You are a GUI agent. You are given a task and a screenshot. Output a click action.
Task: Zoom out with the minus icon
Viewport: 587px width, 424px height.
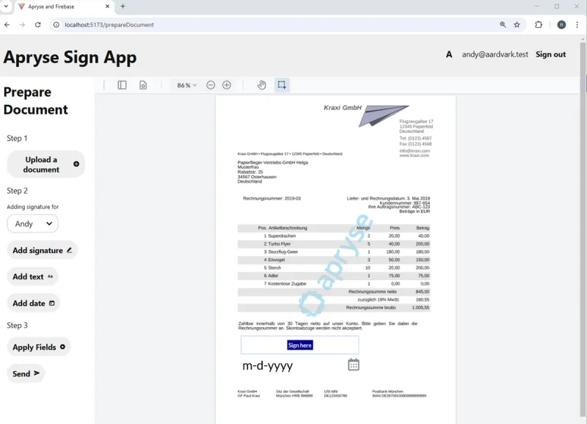click(x=211, y=85)
